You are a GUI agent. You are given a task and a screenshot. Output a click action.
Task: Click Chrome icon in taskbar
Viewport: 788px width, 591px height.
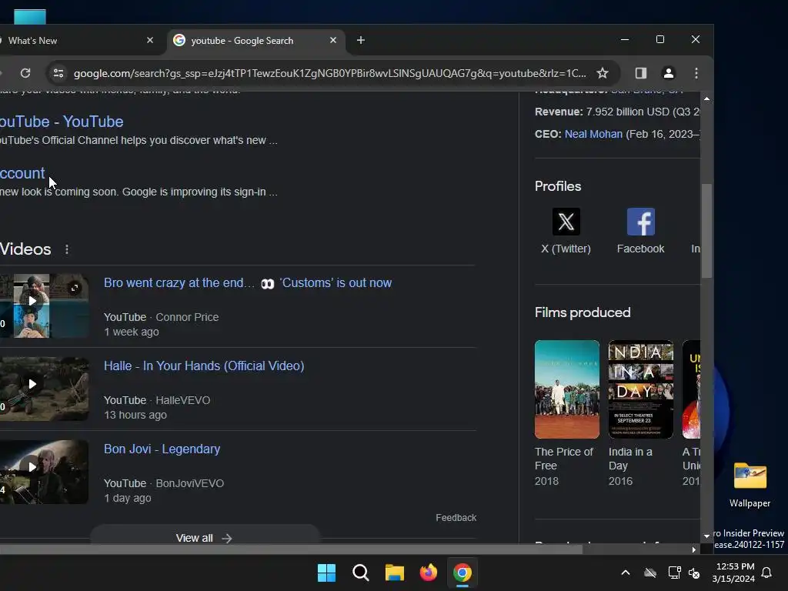(462, 573)
